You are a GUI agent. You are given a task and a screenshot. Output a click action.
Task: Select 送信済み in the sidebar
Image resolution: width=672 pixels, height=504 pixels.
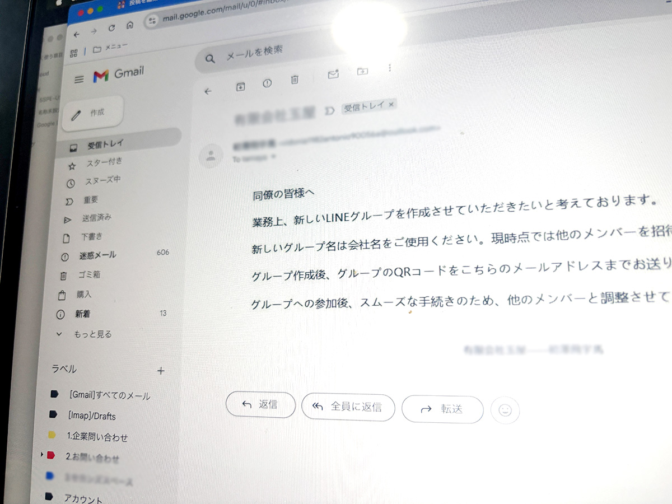(x=96, y=218)
